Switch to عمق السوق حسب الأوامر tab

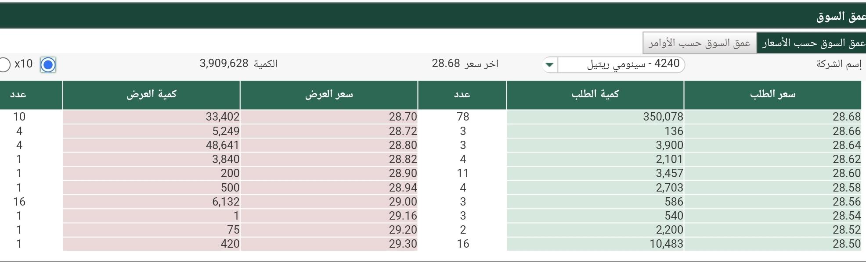pos(700,43)
